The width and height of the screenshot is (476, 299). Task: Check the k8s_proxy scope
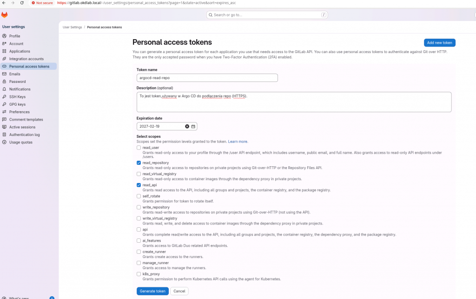[x=139, y=274]
